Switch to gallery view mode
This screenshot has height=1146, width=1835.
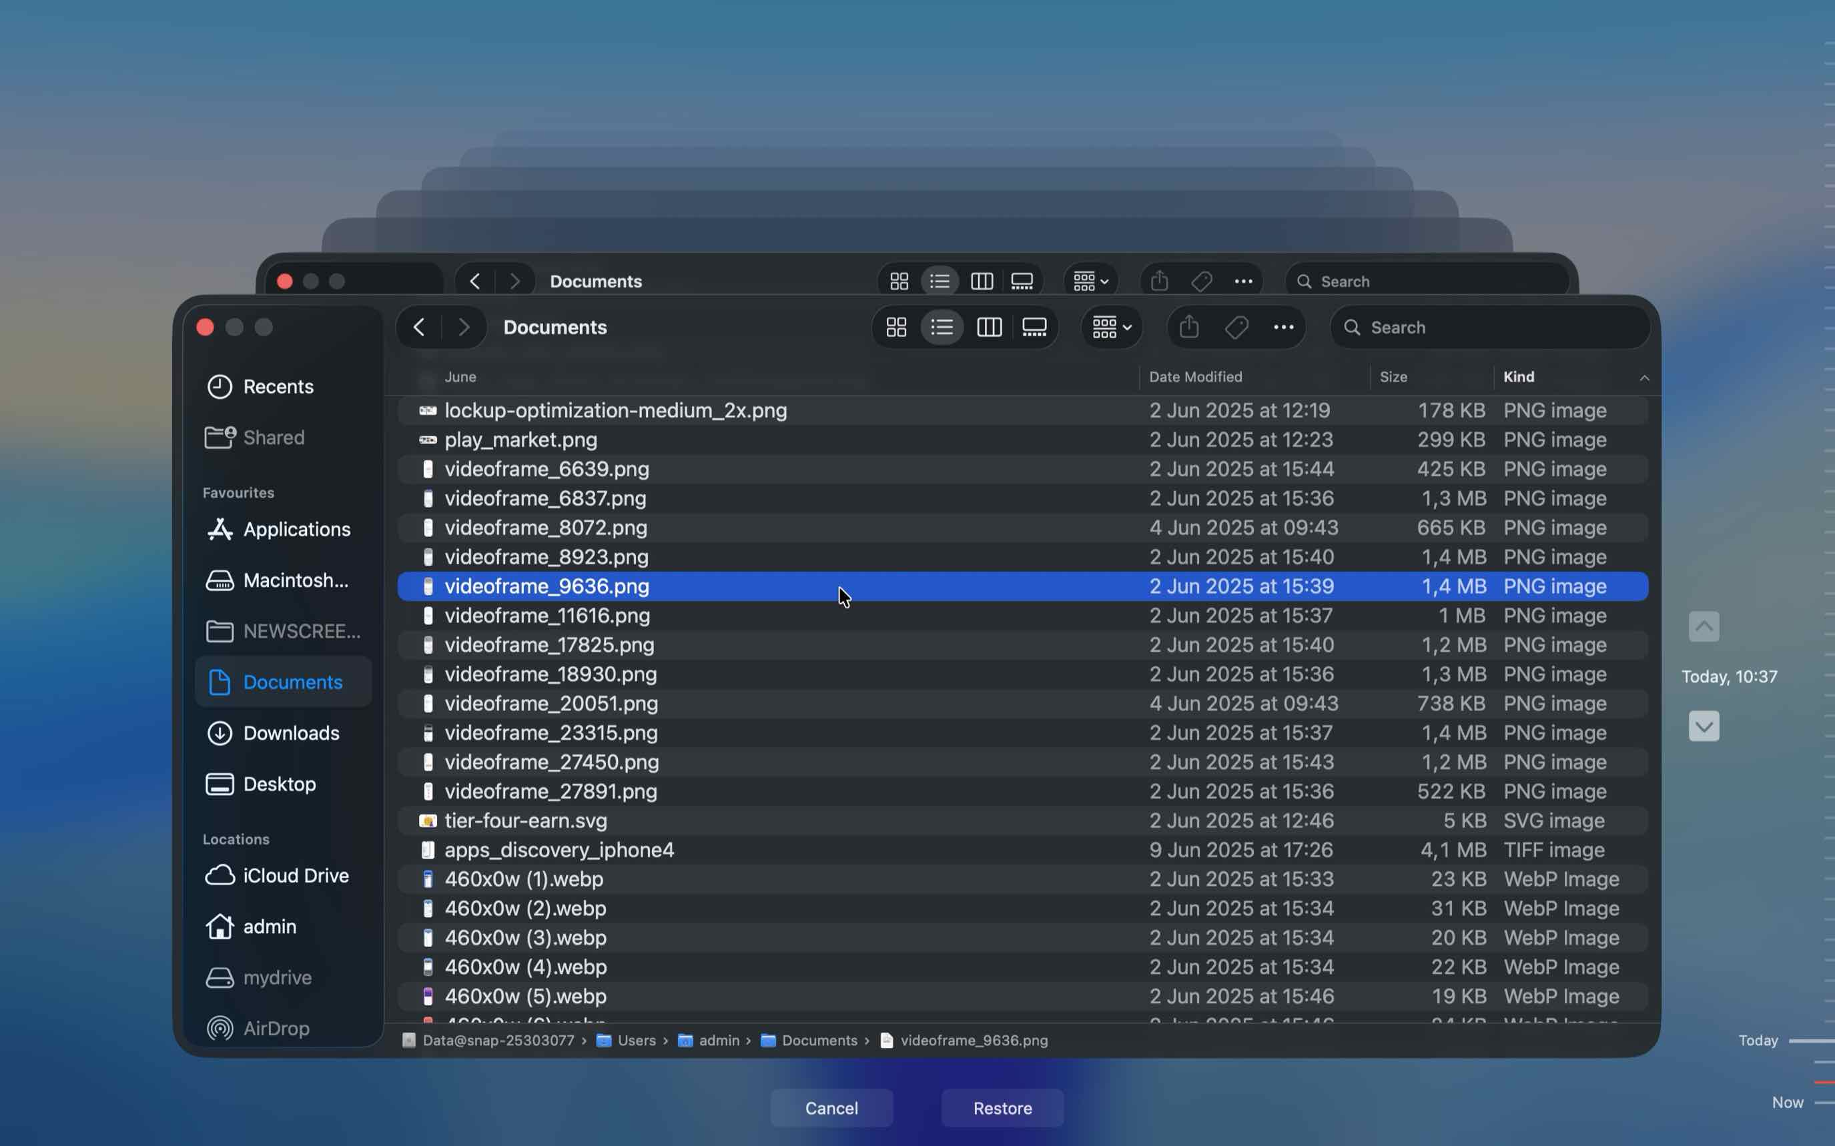pos(1034,327)
